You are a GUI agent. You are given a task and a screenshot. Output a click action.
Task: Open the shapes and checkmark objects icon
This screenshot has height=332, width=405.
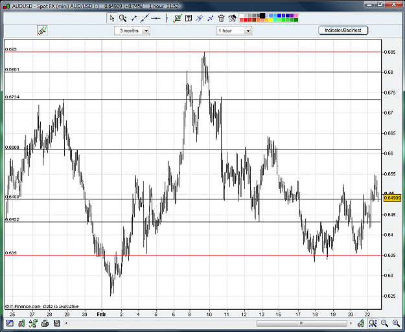click(33, 323)
